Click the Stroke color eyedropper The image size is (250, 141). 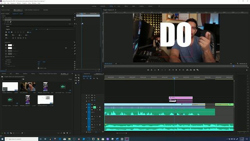tap(75, 48)
